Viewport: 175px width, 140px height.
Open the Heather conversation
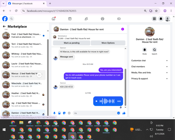tap(23, 95)
